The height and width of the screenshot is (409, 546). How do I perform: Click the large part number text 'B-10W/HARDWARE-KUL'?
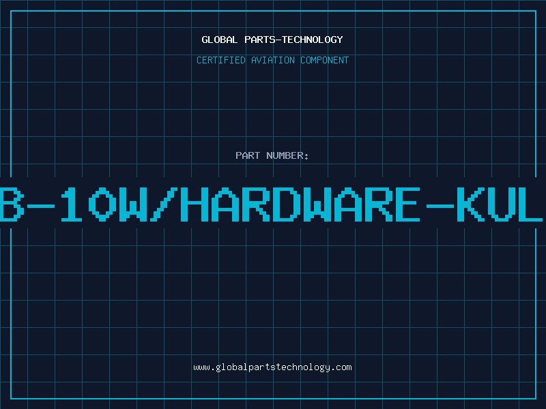point(271,204)
